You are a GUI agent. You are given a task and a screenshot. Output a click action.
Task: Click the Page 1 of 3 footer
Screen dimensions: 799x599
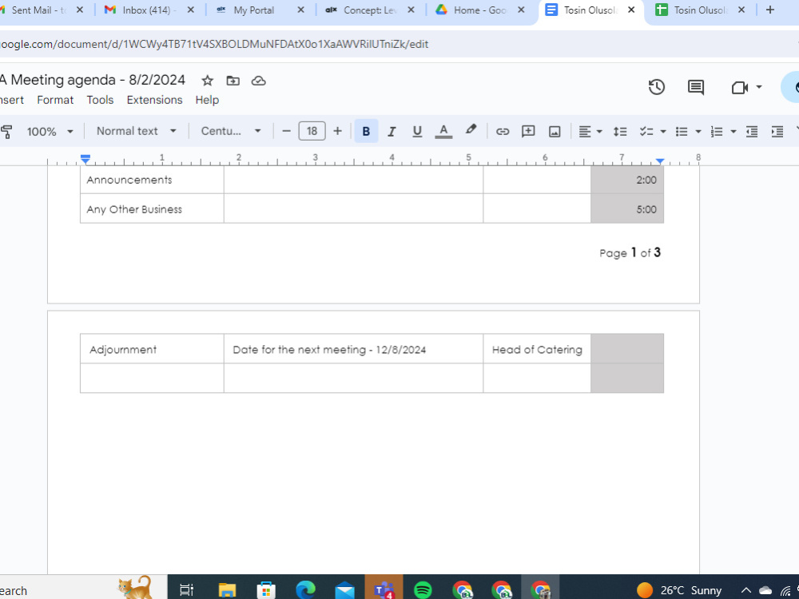coord(630,252)
